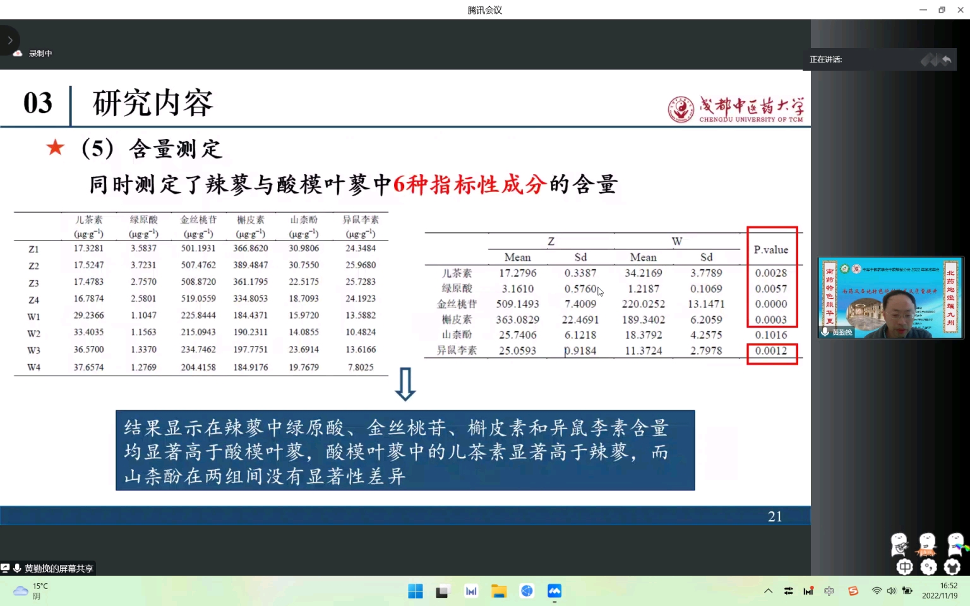This screenshot has width=970, height=606.
Task: Click the slide page number 21
Action: coord(775,516)
